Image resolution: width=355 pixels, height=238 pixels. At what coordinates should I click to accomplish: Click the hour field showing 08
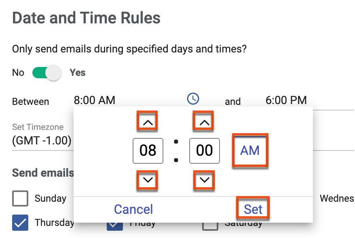pyautogui.click(x=148, y=151)
